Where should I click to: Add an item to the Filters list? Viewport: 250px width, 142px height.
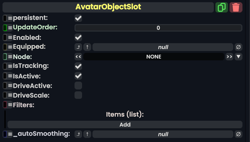125,124
